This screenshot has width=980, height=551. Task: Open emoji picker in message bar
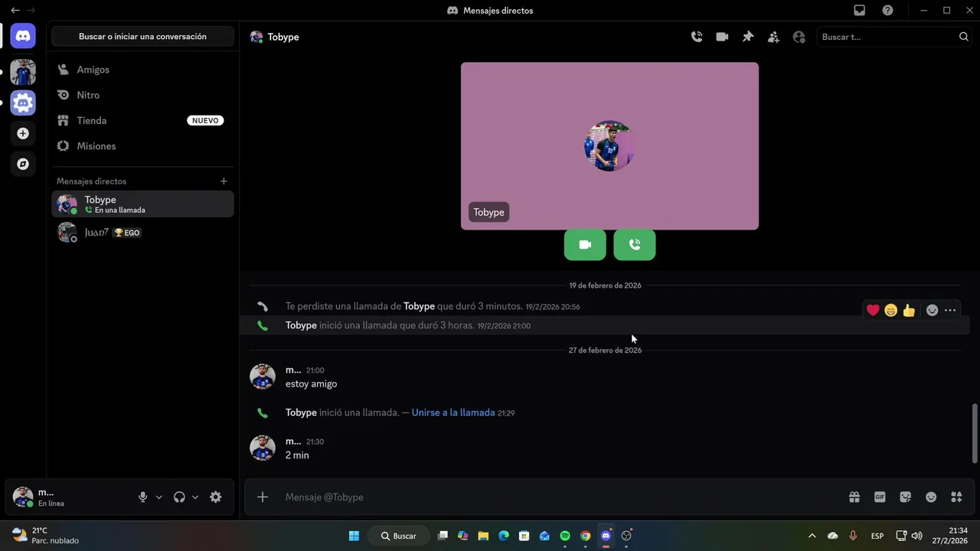click(x=931, y=497)
